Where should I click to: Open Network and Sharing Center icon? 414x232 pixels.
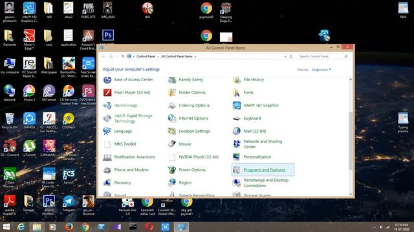(237, 144)
